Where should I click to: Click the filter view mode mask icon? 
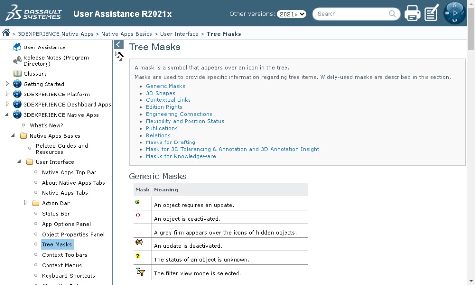click(x=140, y=272)
